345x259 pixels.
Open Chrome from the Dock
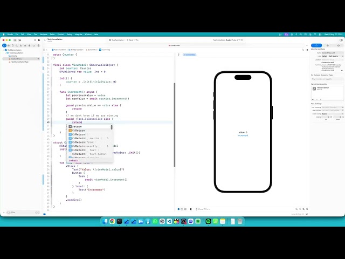pos(112,221)
